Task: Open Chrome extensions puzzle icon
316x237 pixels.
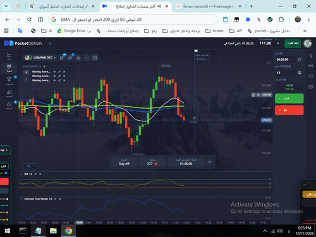Action: [281, 20]
